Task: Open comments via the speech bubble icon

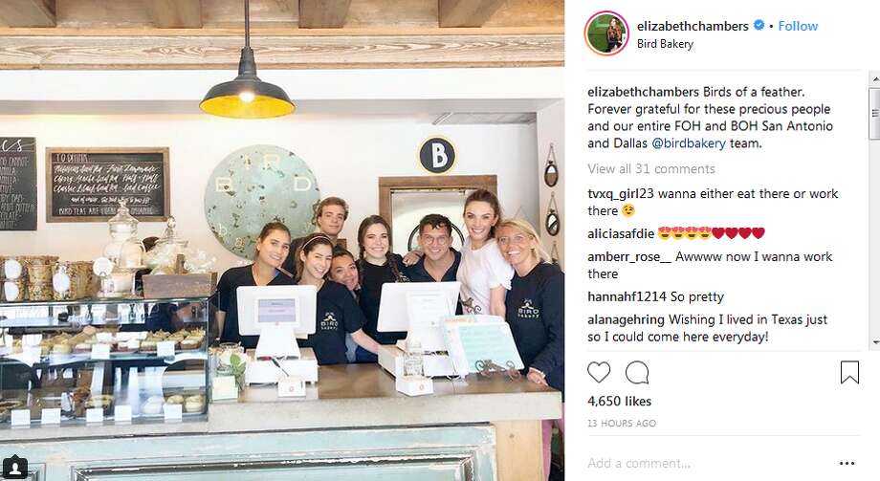Action: 637,373
